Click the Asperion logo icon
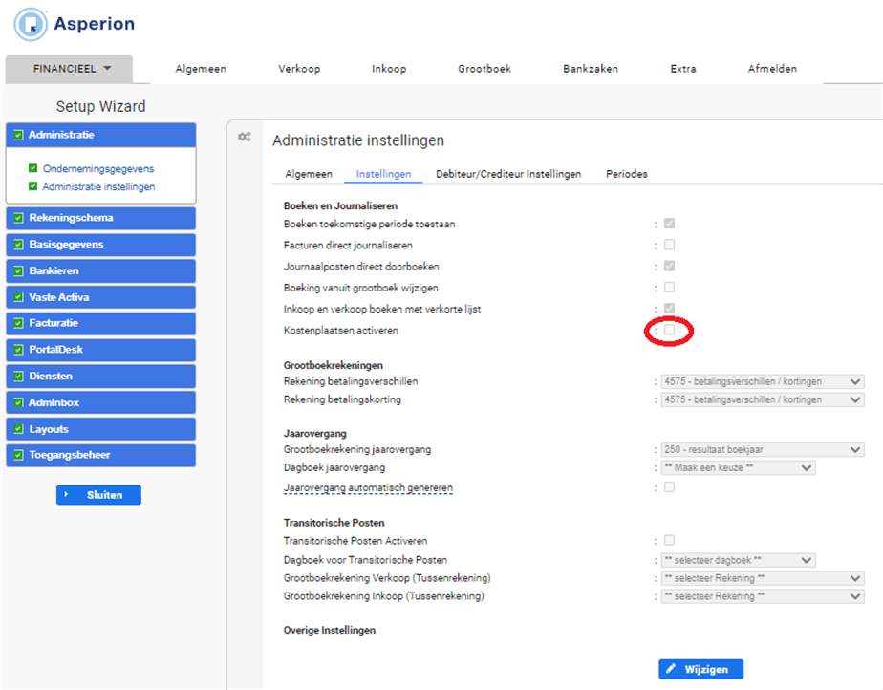 [31, 24]
